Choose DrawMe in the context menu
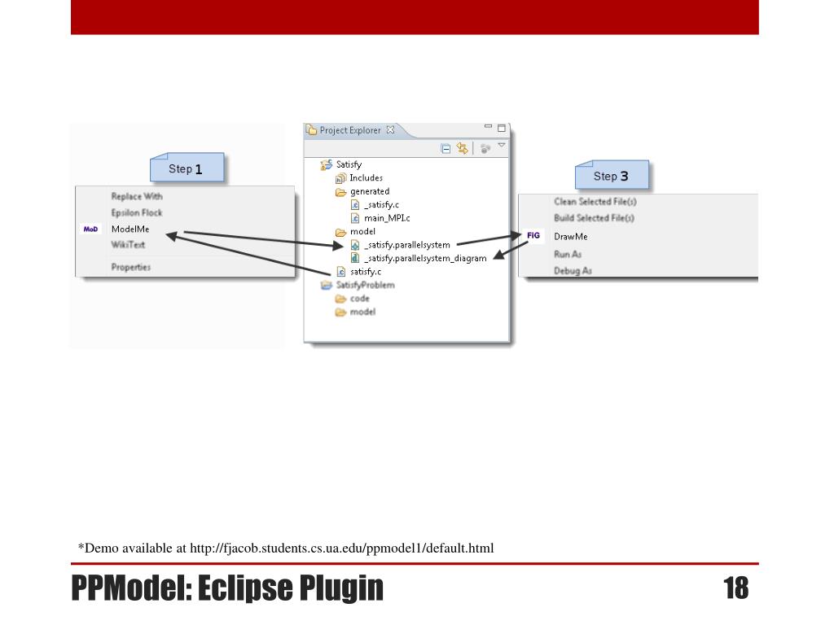834x625 pixels. pyautogui.click(x=571, y=237)
